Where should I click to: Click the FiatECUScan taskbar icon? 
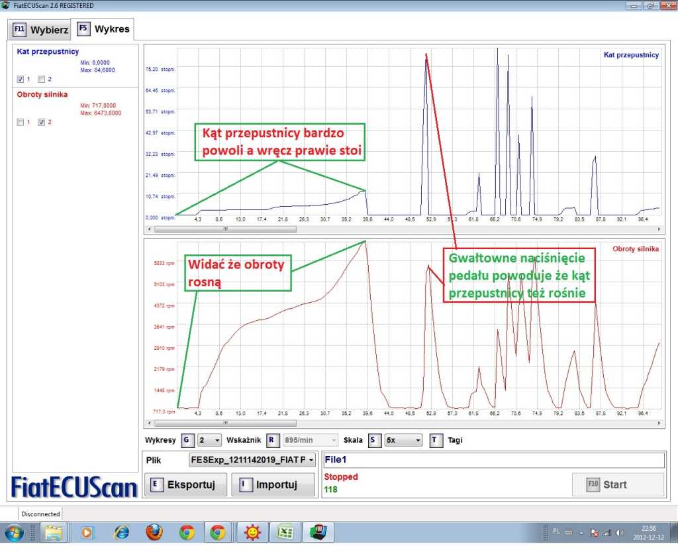(x=317, y=532)
